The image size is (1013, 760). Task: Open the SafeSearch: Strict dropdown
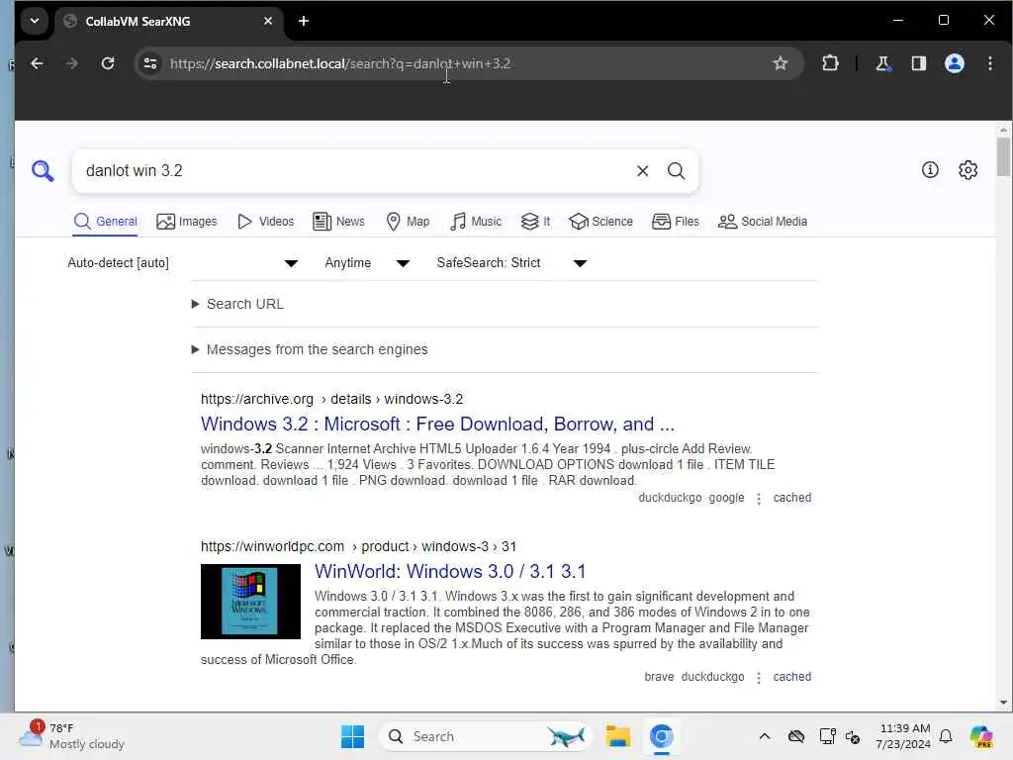point(511,263)
